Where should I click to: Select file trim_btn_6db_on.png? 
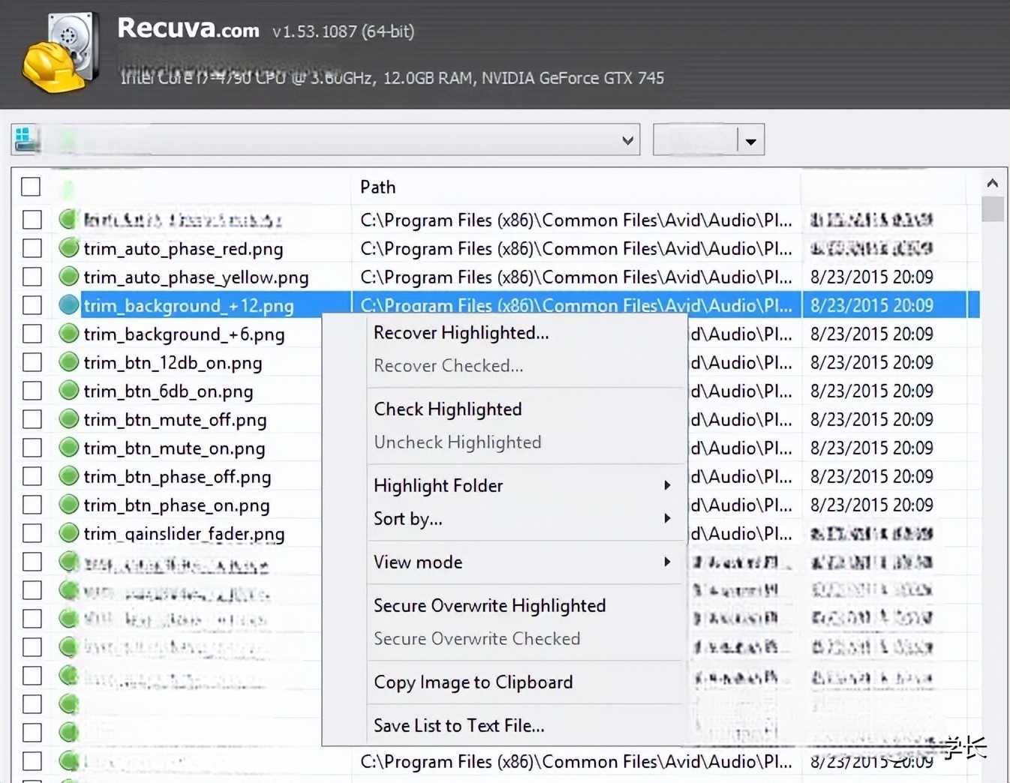(168, 391)
